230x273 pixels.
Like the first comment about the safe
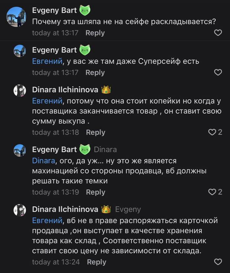tap(218, 33)
